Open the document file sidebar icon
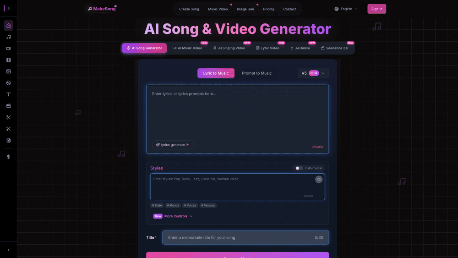Screen dimensions: 458x258 (8, 140)
